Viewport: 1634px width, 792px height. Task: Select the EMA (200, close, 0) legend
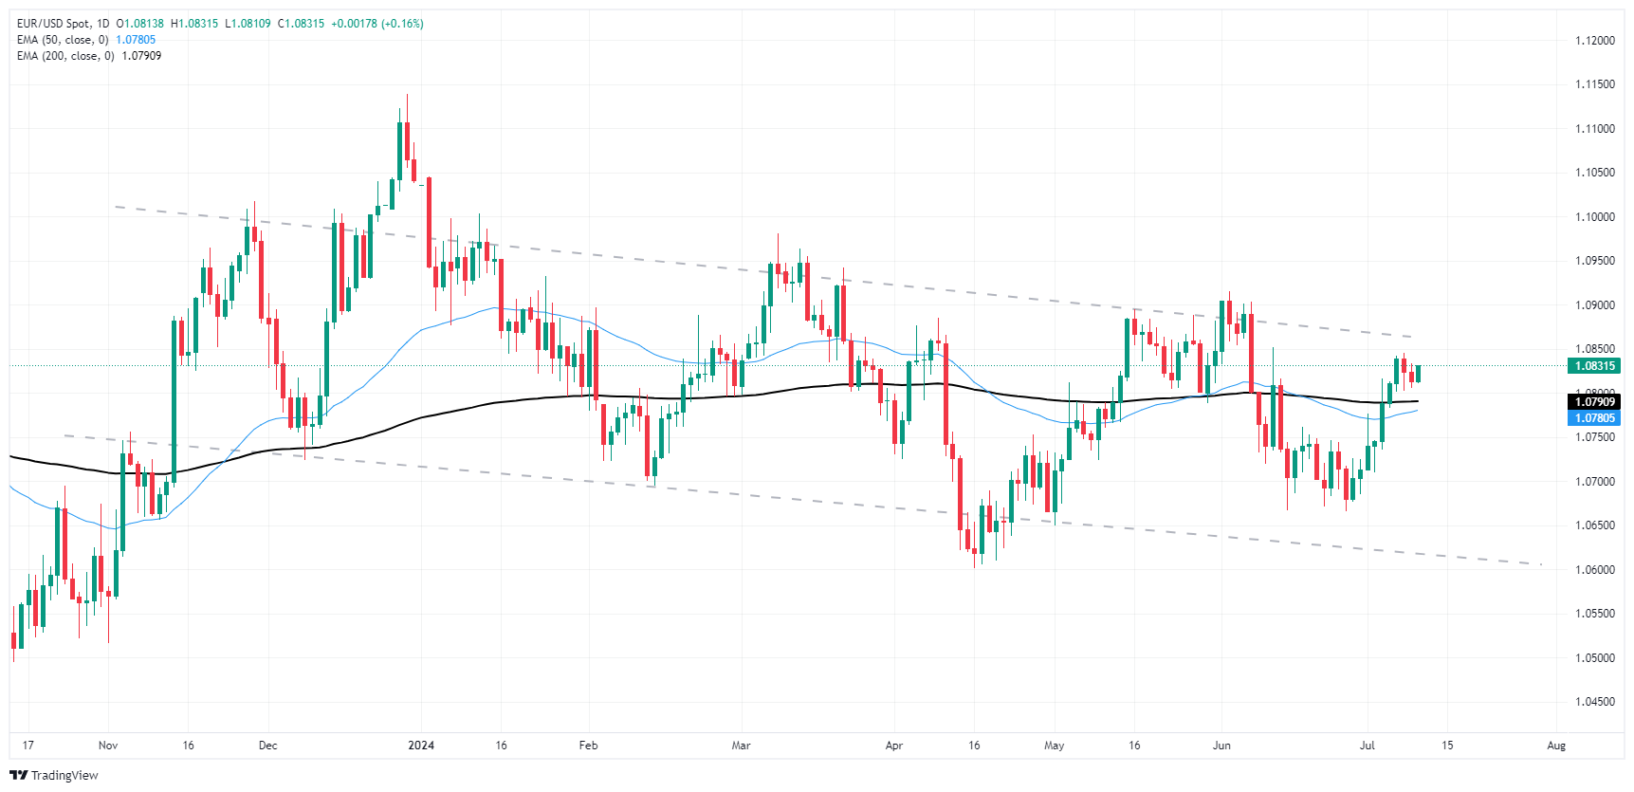click(65, 56)
